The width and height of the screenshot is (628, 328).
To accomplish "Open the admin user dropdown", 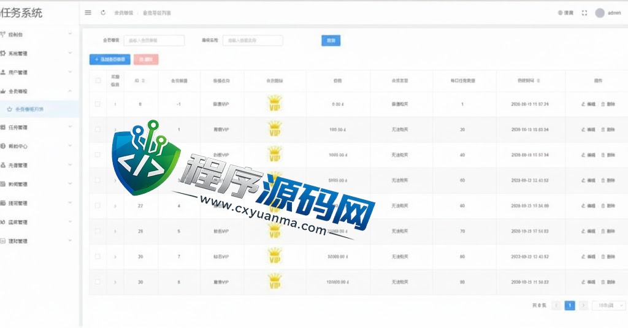I will (x=608, y=13).
